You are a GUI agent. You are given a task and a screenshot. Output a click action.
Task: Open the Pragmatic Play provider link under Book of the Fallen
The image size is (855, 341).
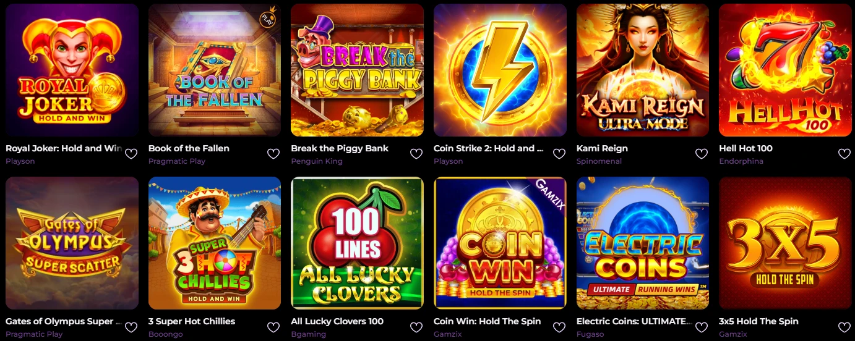click(177, 161)
